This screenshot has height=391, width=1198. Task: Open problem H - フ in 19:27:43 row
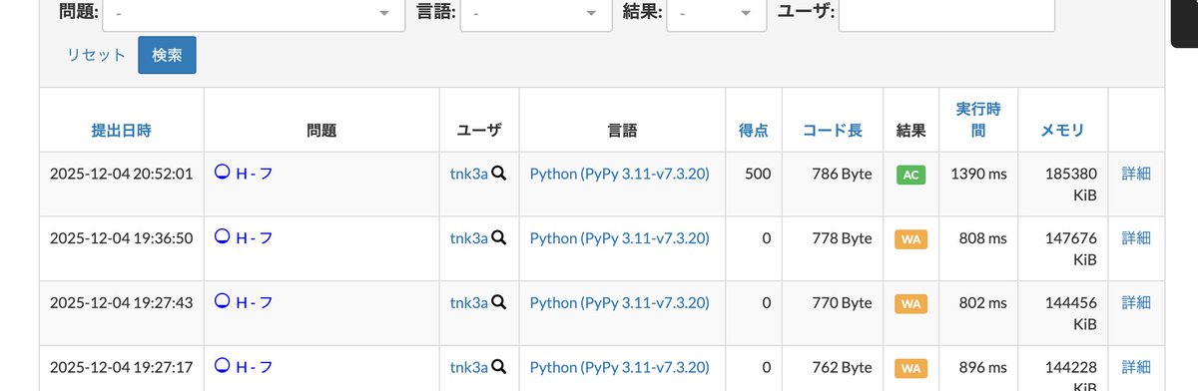click(255, 302)
